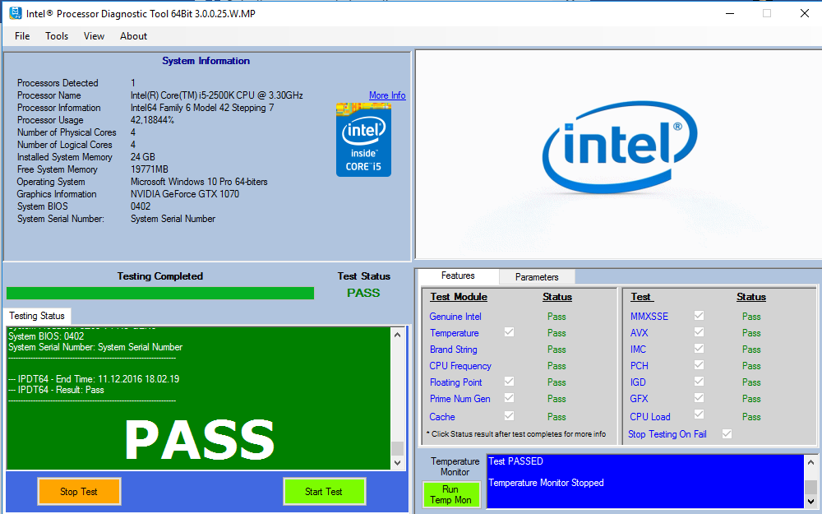This screenshot has width=822, height=514.
Task: Click the NVIDIA GeForce GTX 1070 value
Action: coord(184,194)
